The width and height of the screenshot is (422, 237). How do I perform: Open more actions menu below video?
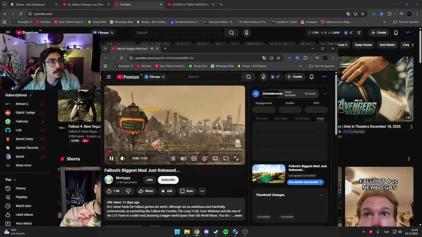coord(202,191)
